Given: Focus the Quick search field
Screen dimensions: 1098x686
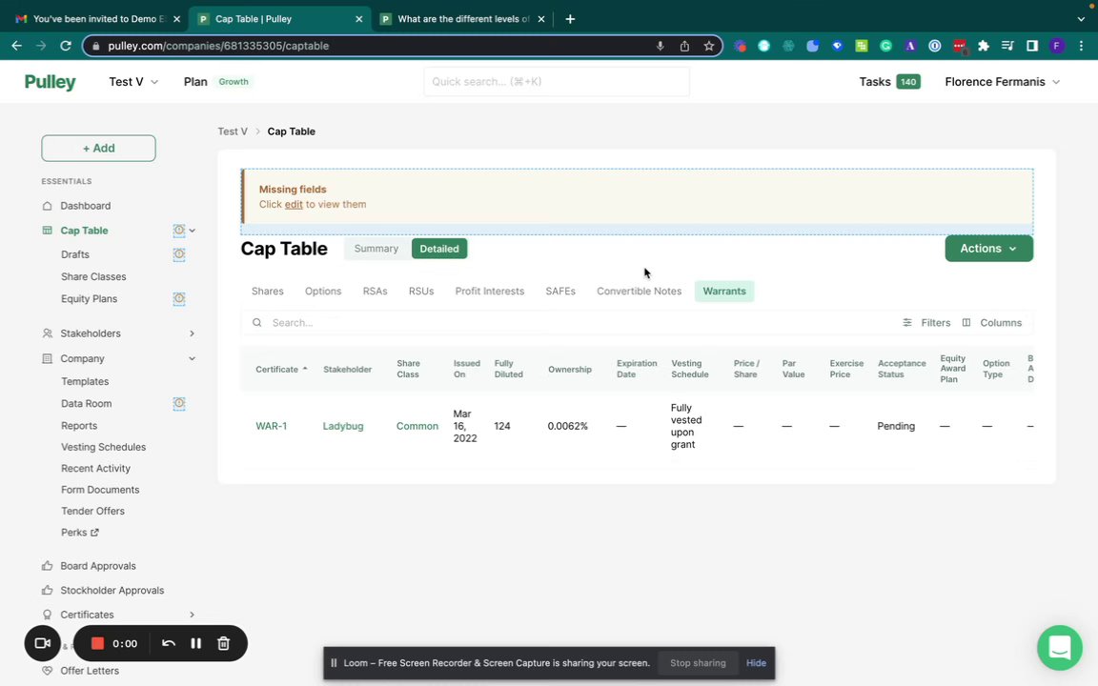Looking at the screenshot, I should pos(556,82).
